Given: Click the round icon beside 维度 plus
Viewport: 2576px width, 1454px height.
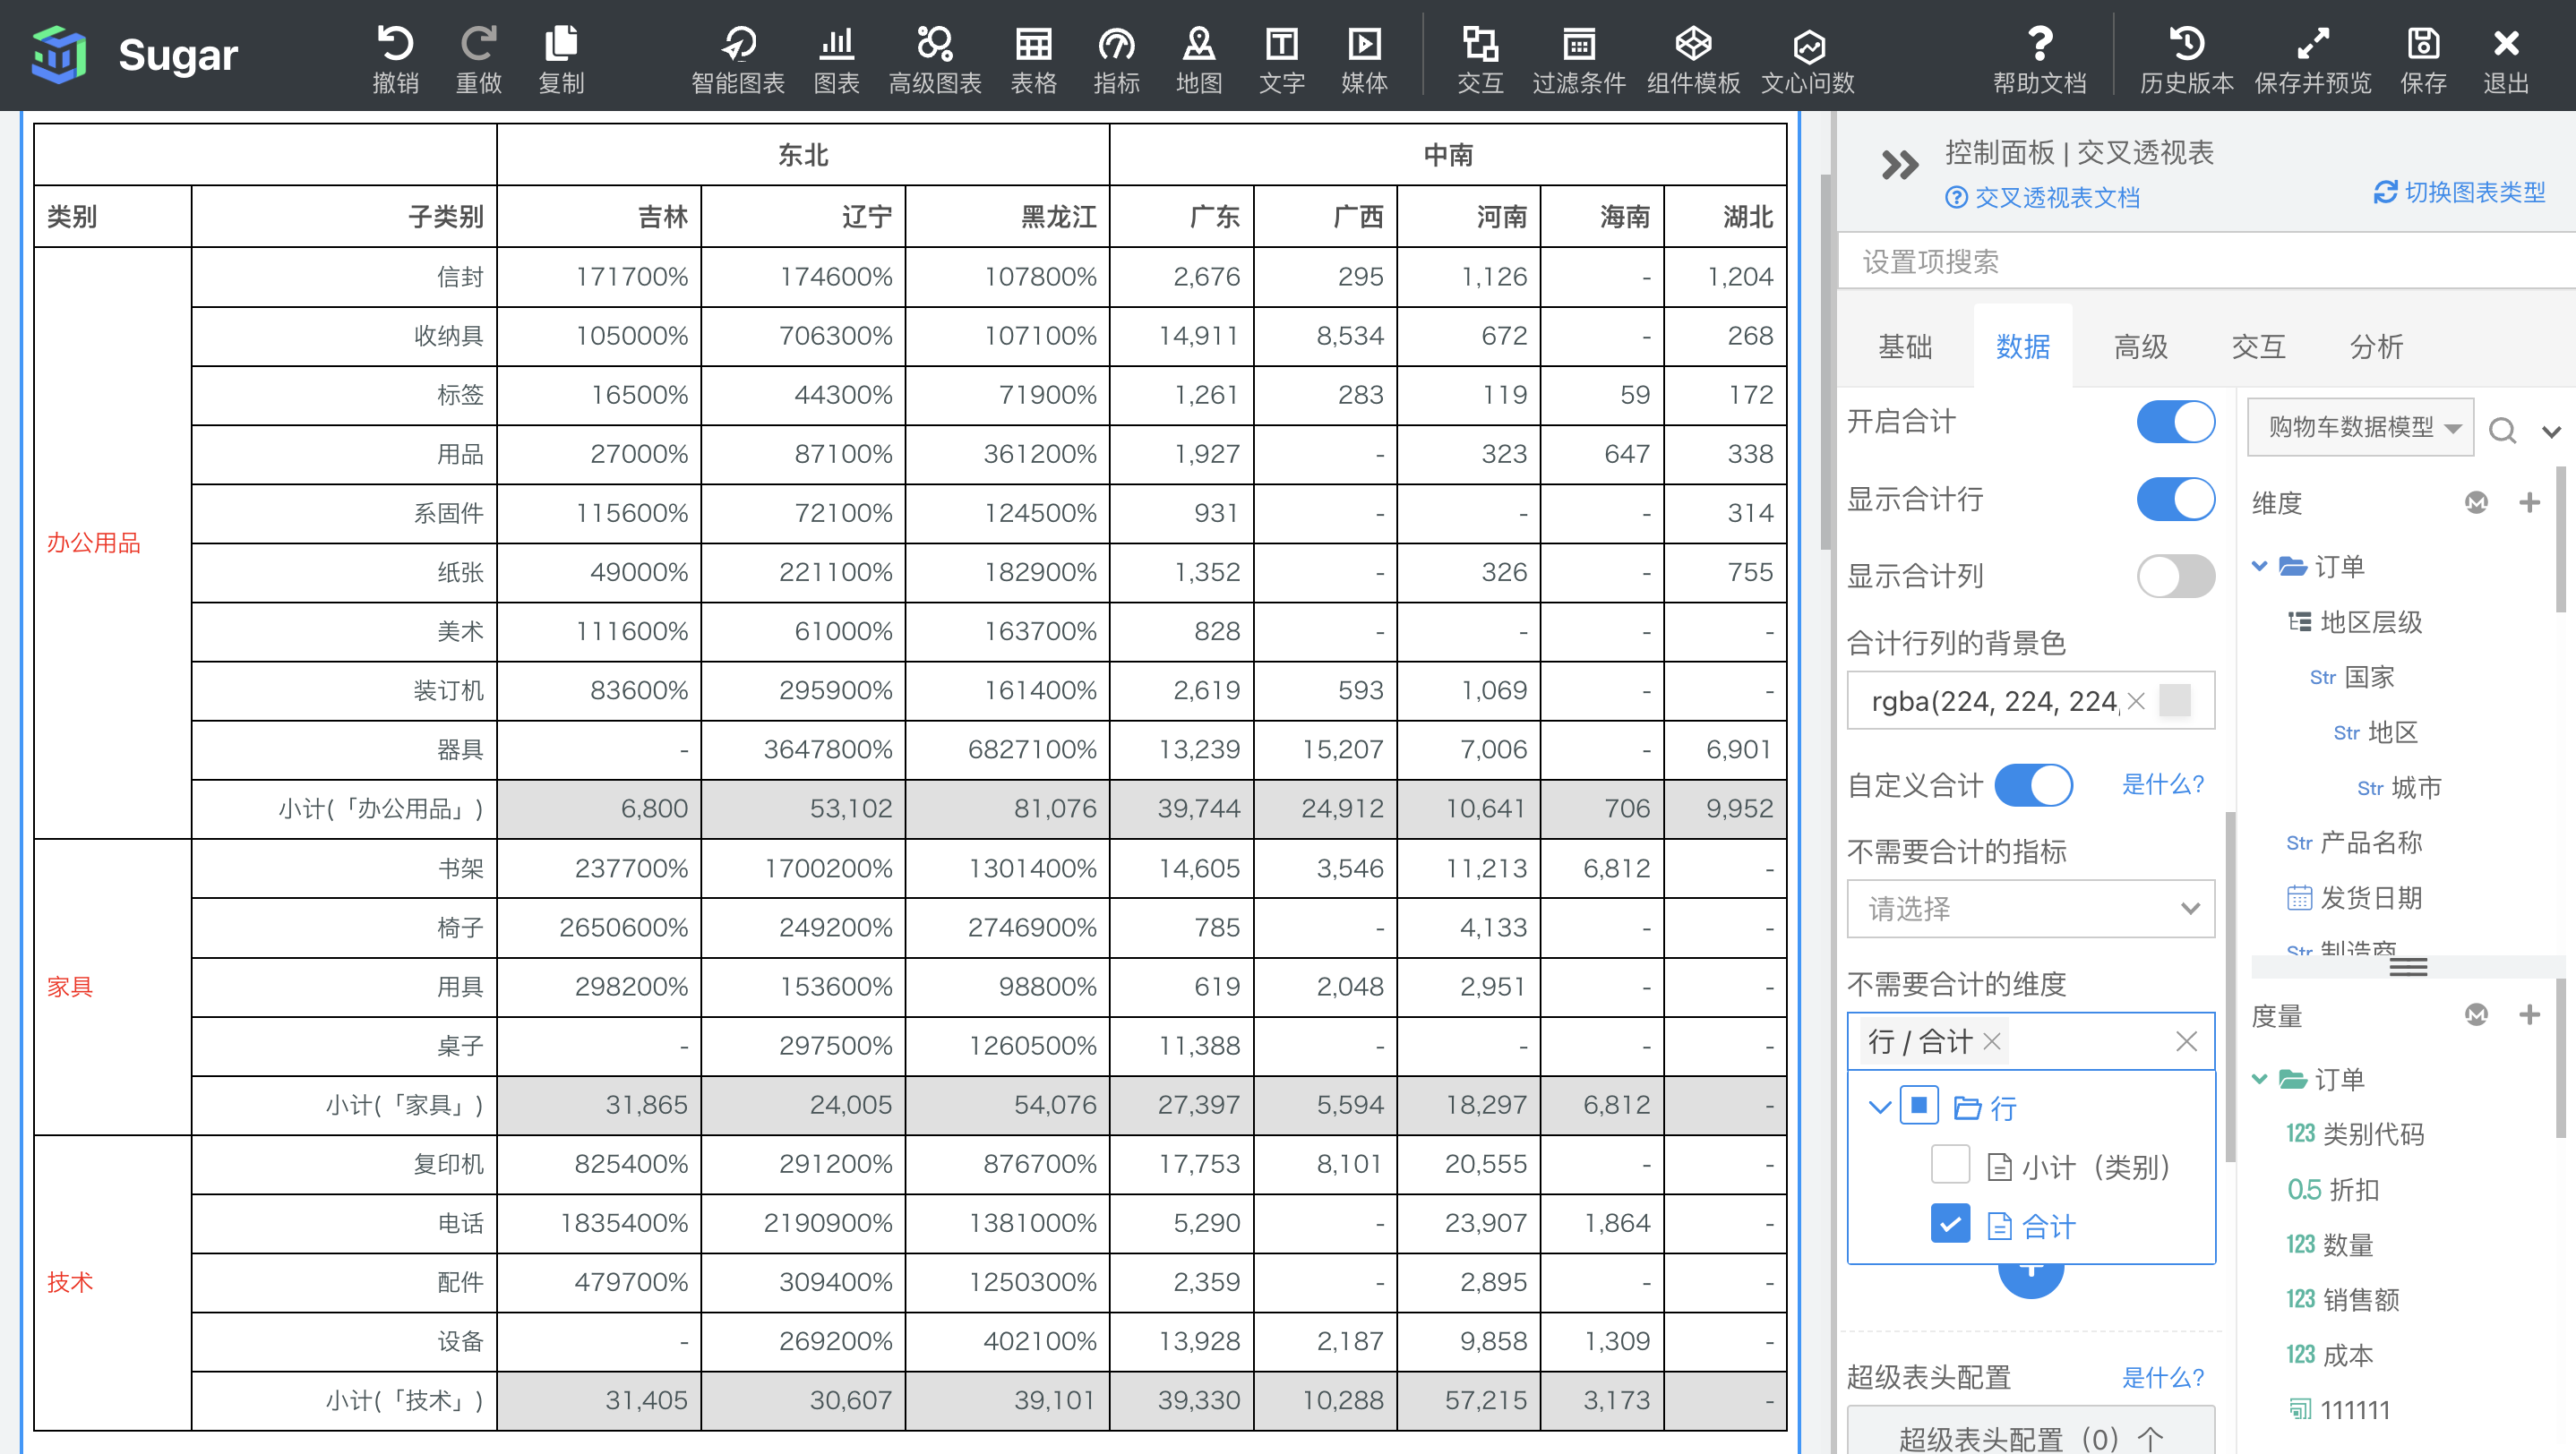Looking at the screenshot, I should [2476, 501].
